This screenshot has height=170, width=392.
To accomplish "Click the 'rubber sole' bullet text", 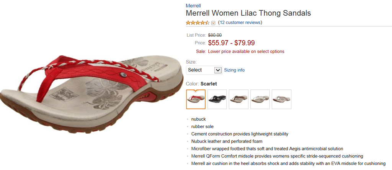I will [x=202, y=126].
